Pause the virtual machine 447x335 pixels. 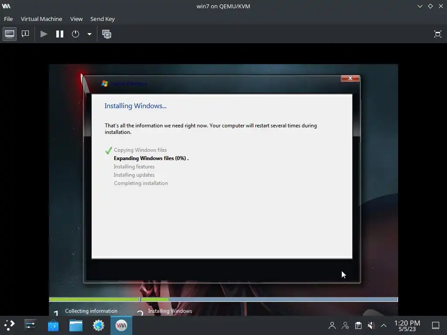tap(59, 34)
